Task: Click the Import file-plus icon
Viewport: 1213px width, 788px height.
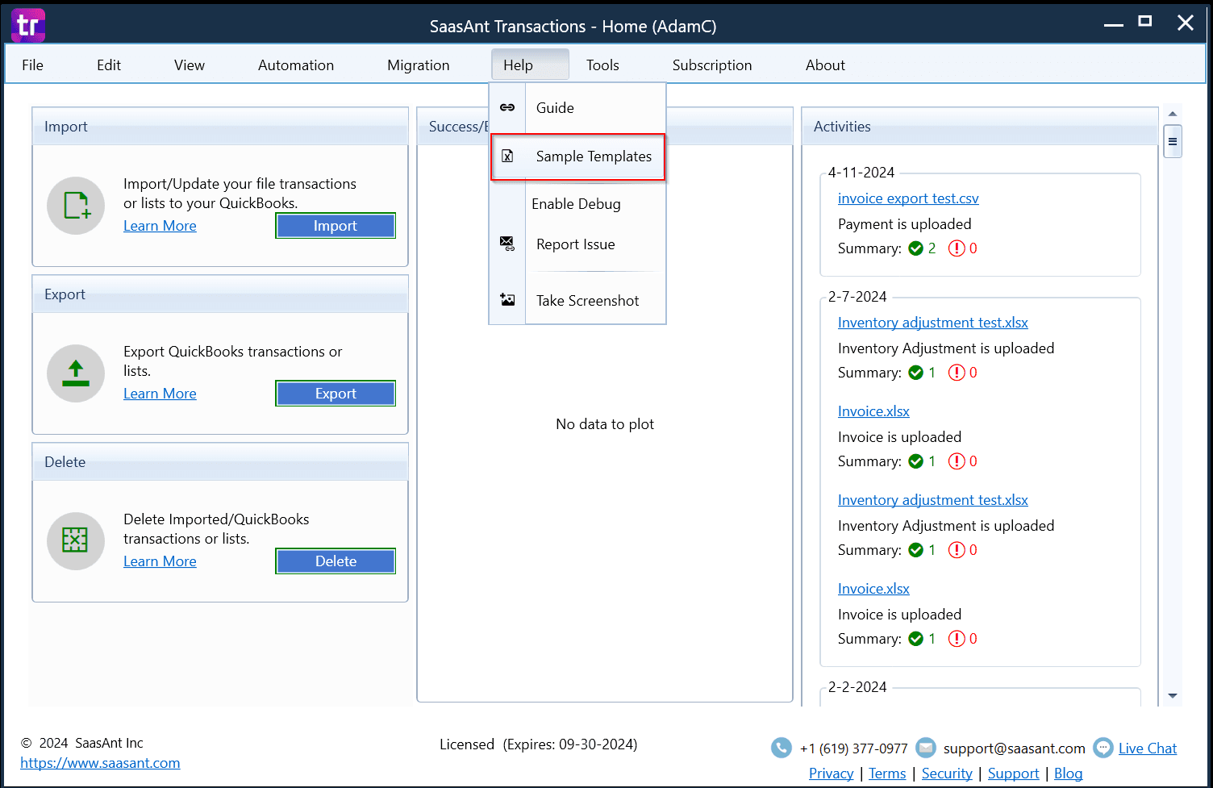Action: pyautogui.click(x=76, y=206)
